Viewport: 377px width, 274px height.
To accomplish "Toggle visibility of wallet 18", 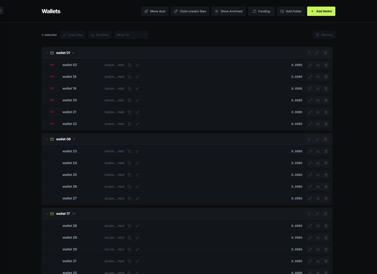I will click(318, 77).
